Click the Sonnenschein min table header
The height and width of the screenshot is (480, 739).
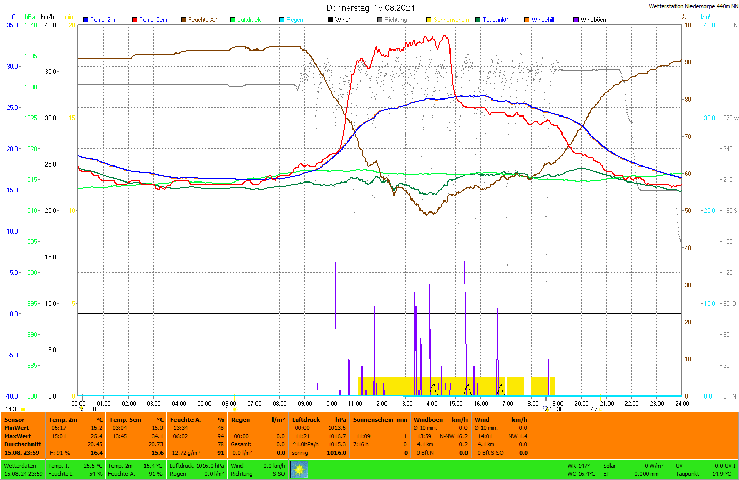pos(380,420)
